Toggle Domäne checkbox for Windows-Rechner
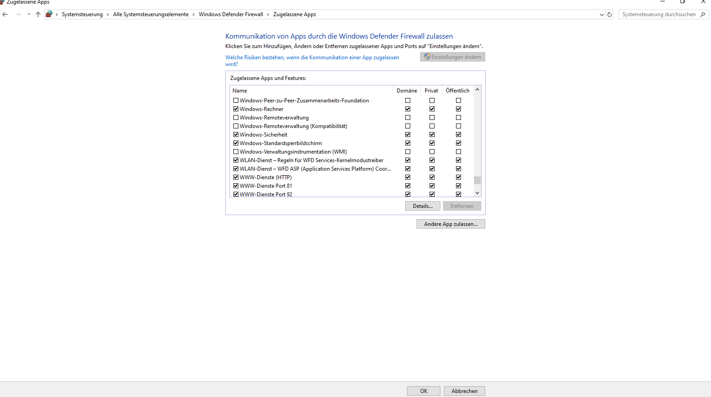 click(x=408, y=109)
